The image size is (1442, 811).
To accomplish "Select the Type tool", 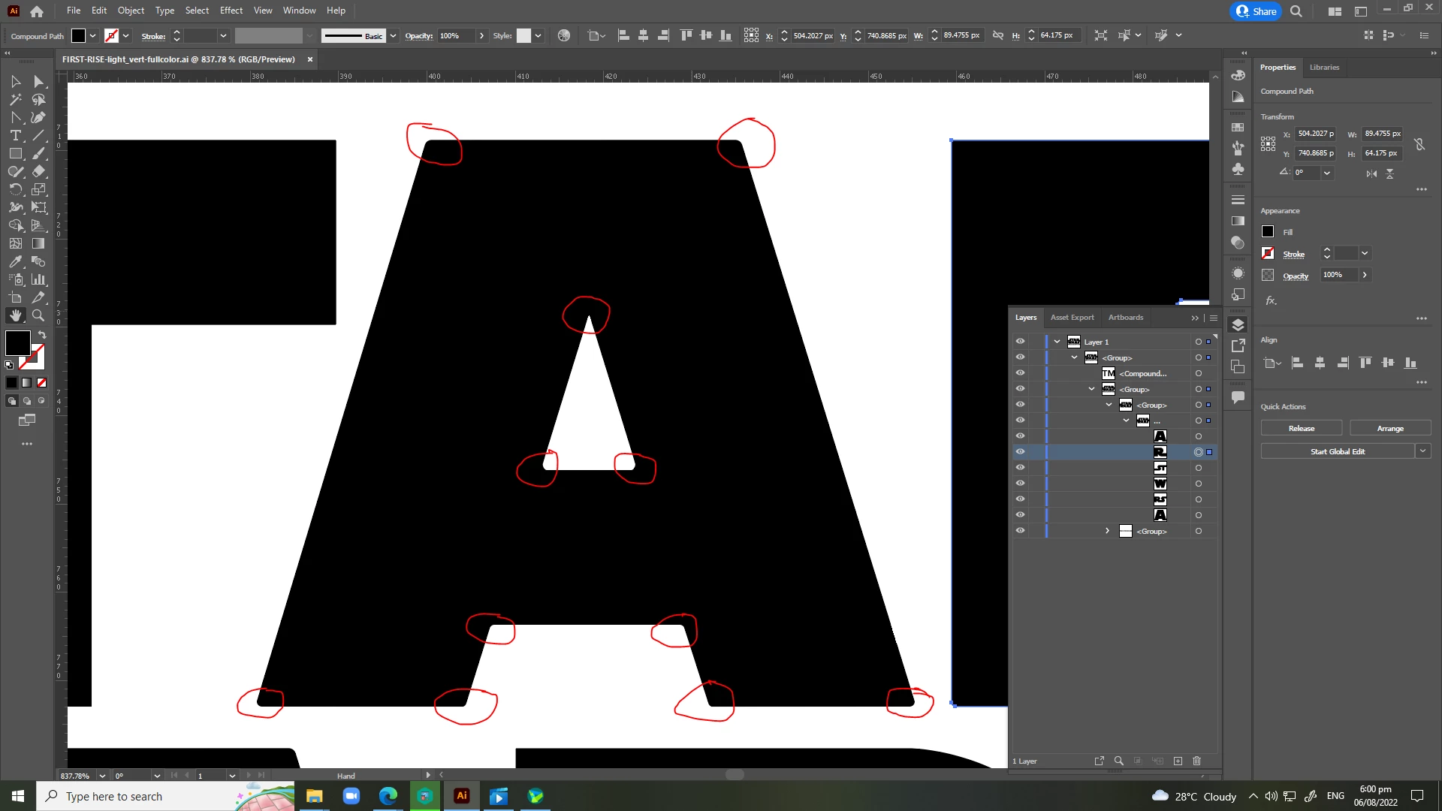I will 15,136.
